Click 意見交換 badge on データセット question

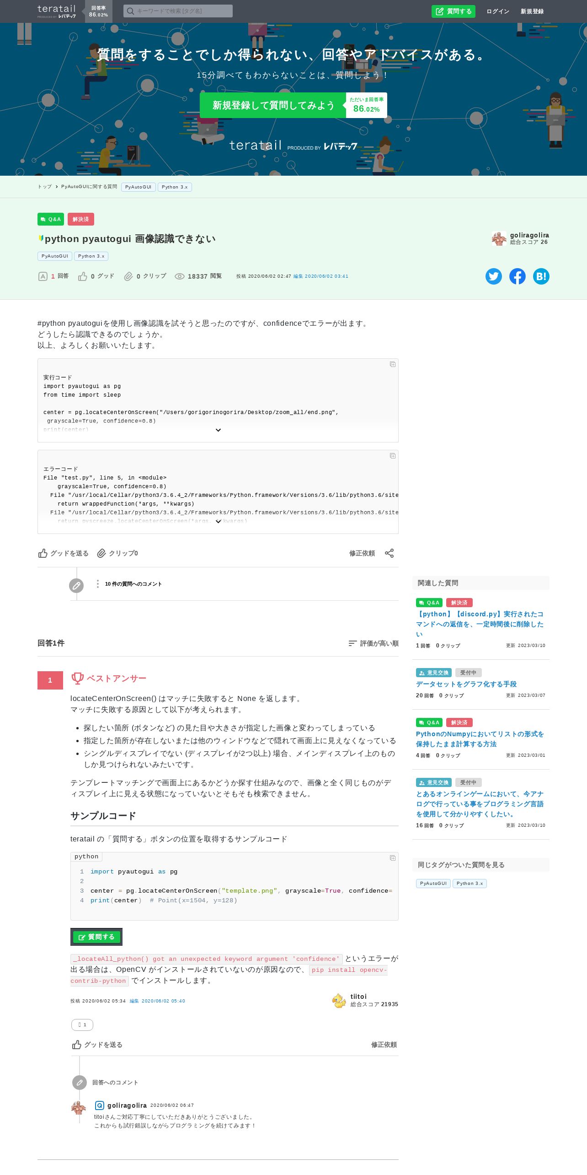(434, 673)
